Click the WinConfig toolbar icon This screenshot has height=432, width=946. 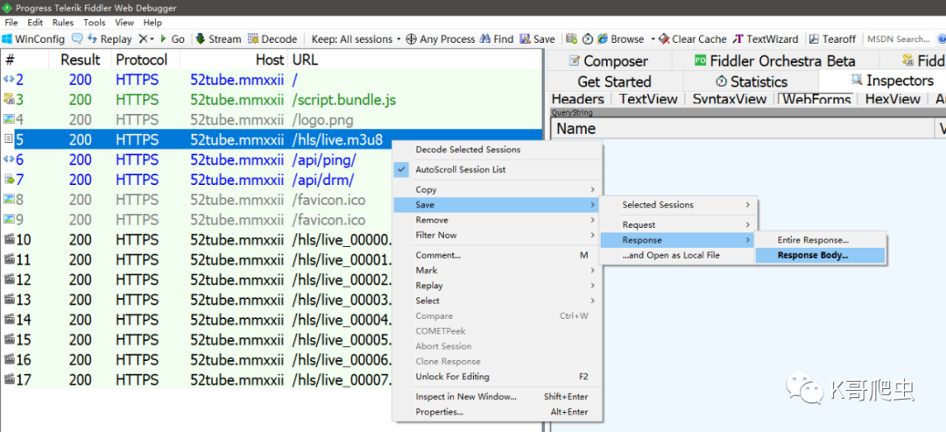pos(7,39)
